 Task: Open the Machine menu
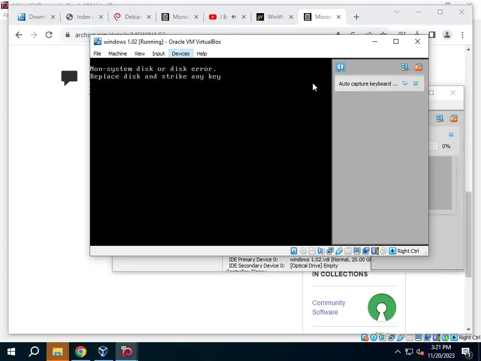point(117,54)
